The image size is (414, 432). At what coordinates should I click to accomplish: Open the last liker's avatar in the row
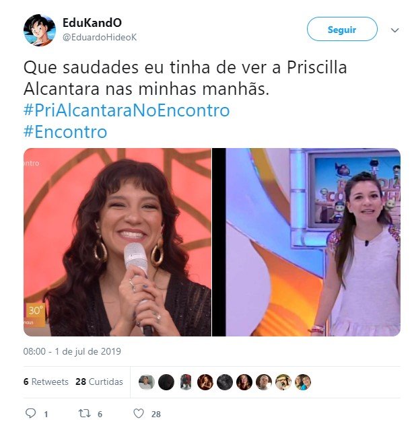pos(303,382)
